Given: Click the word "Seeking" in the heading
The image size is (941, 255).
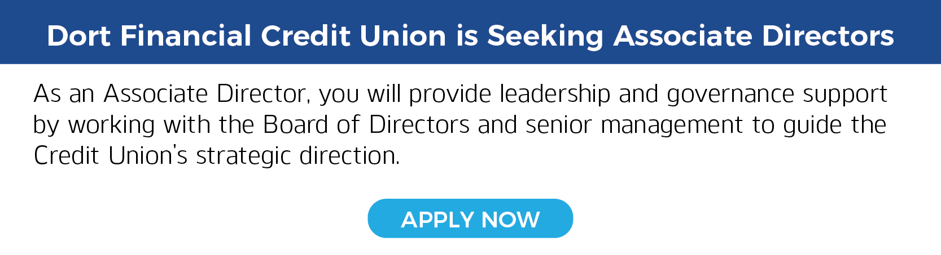Looking at the screenshot, I should click(545, 36).
